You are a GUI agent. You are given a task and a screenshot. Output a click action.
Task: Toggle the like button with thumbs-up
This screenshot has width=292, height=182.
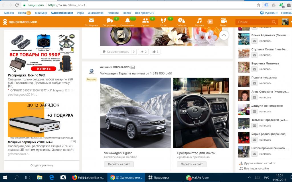(155, 52)
